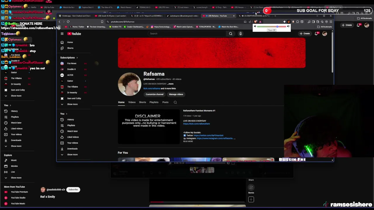
Task: Start voice search with microphone icon
Action: (x=240, y=34)
